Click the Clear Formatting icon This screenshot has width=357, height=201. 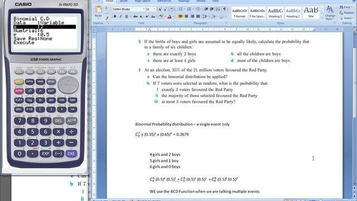[172, 9]
